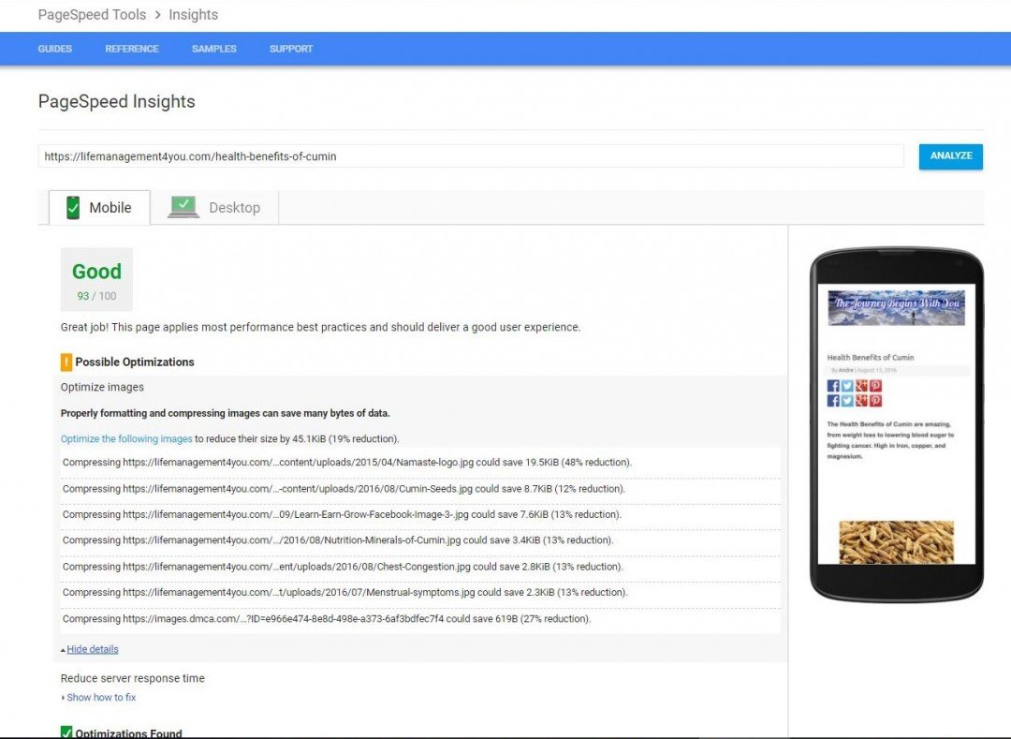This screenshot has height=739, width=1011.
Task: Open the SAMPLES menu item
Action: pyautogui.click(x=214, y=49)
